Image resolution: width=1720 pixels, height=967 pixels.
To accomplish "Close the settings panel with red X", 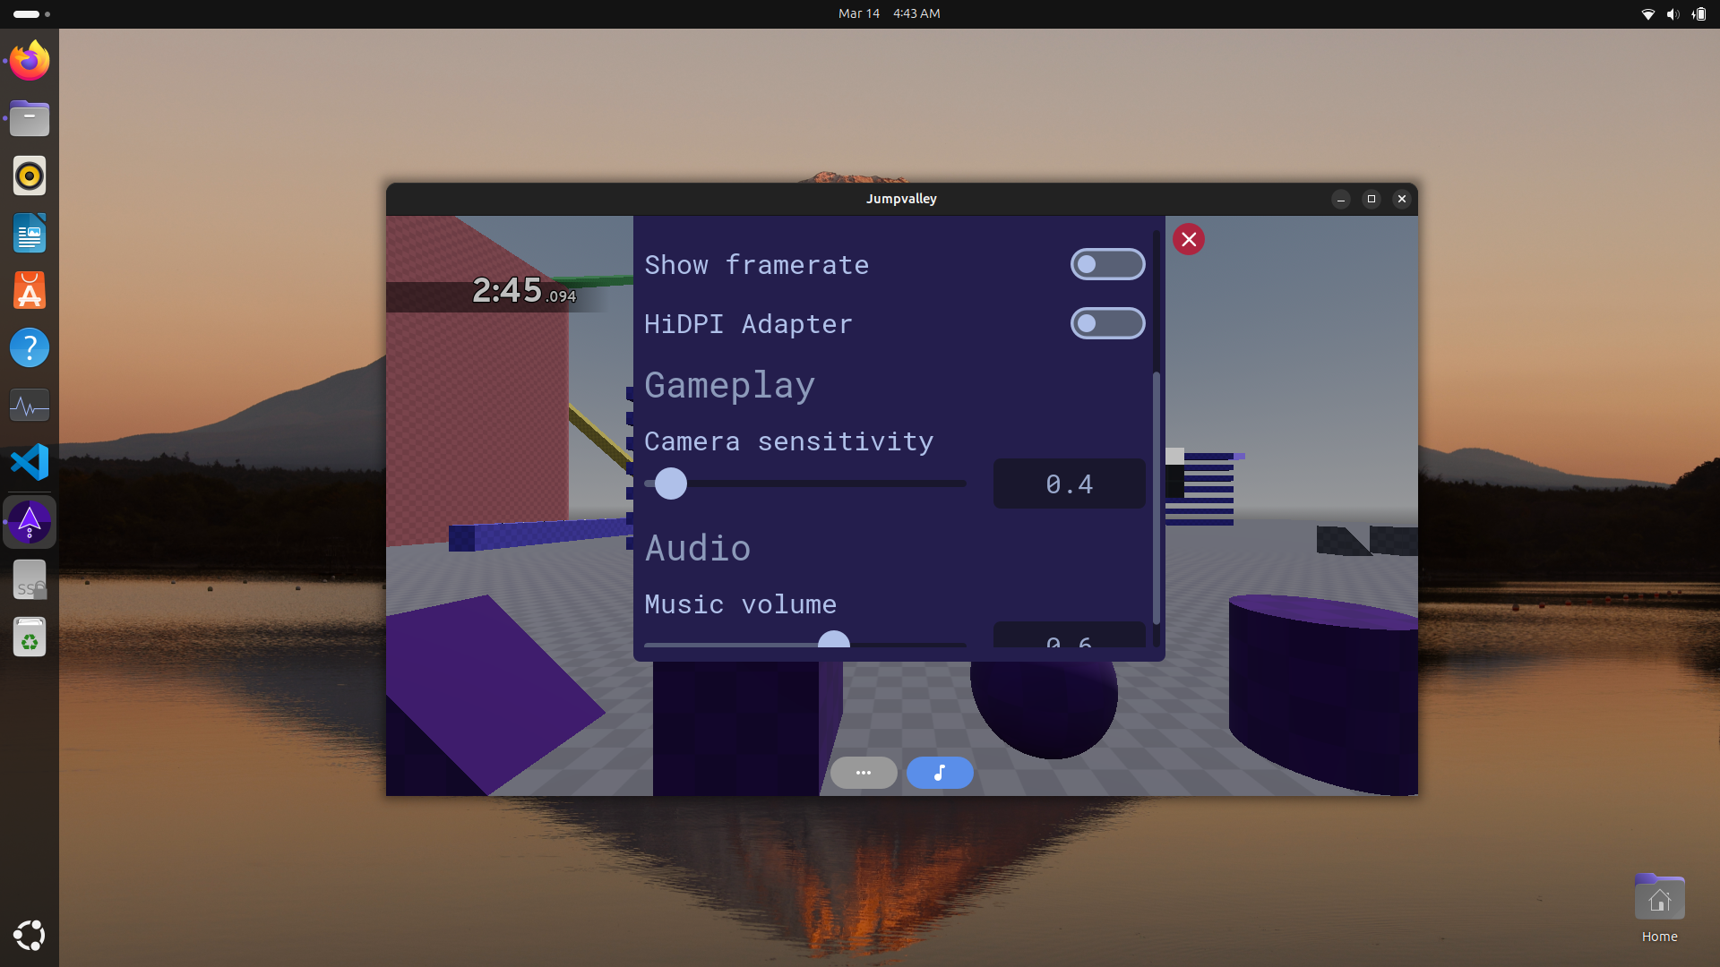I will (x=1189, y=239).
